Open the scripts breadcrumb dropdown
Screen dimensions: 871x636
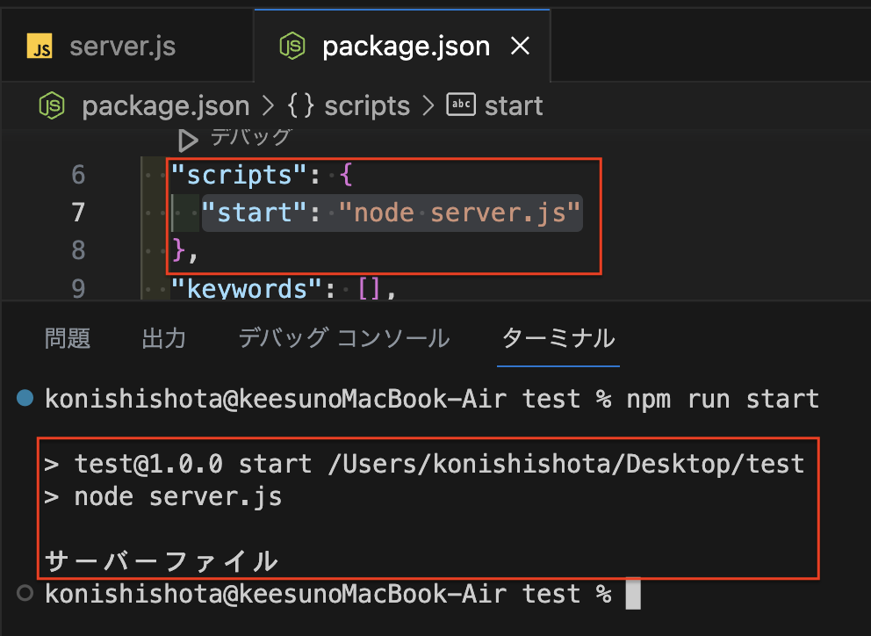pos(366,105)
